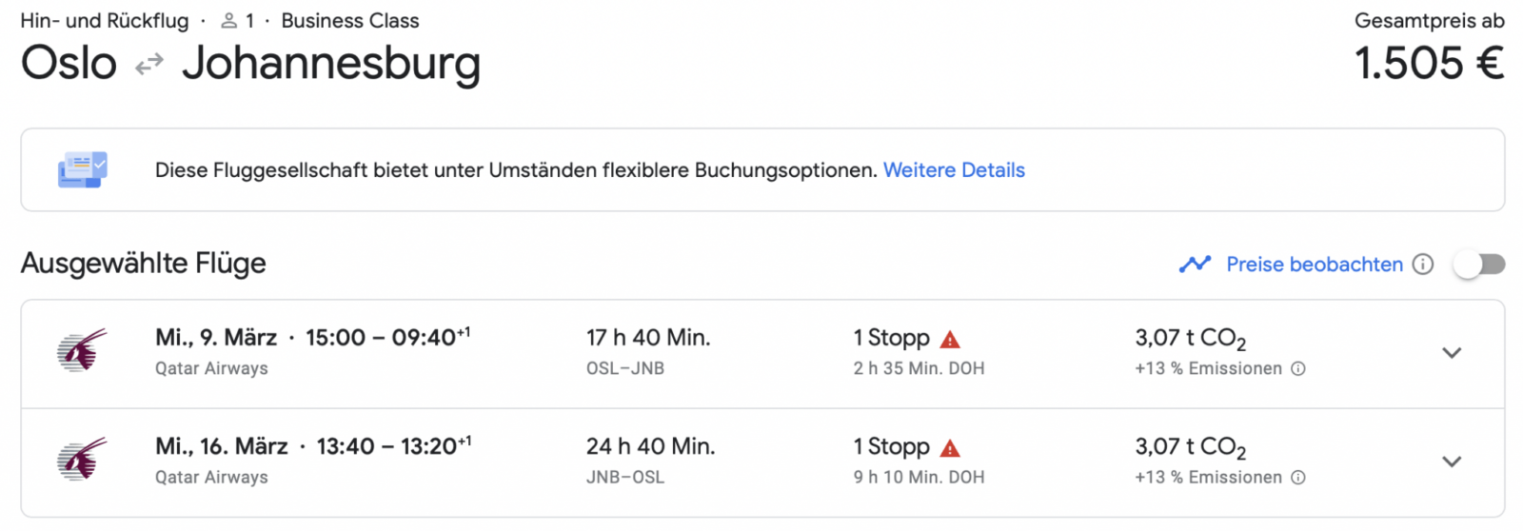
Task: Click the flexible booking options icon
Action: pyautogui.click(x=83, y=169)
